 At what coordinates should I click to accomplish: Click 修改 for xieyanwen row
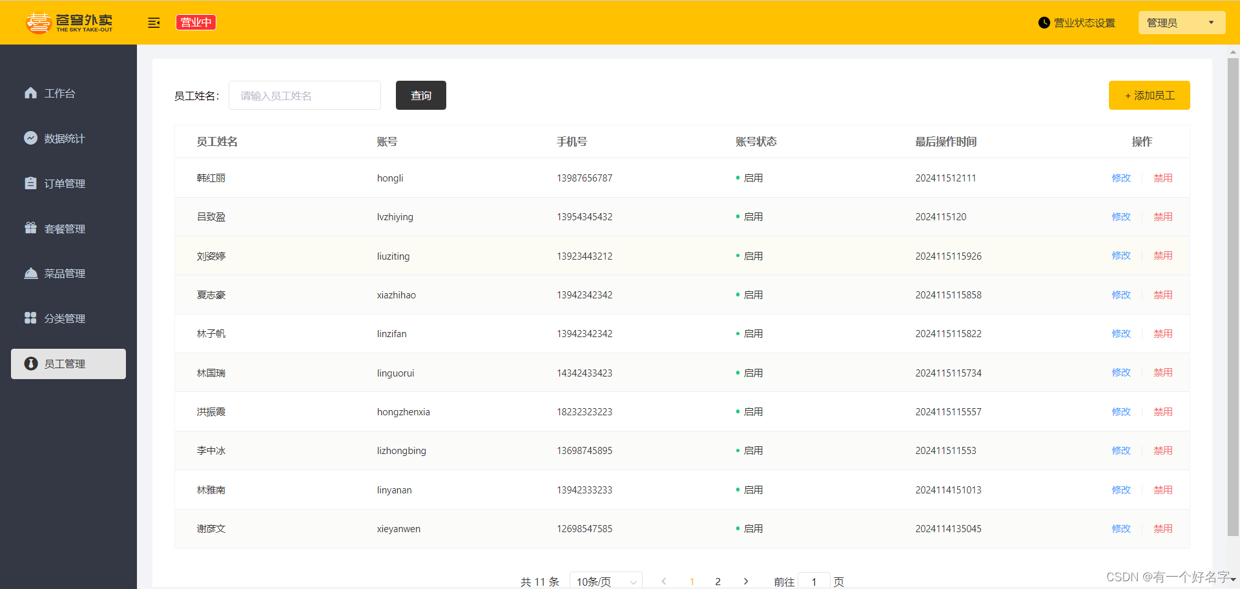click(x=1121, y=528)
